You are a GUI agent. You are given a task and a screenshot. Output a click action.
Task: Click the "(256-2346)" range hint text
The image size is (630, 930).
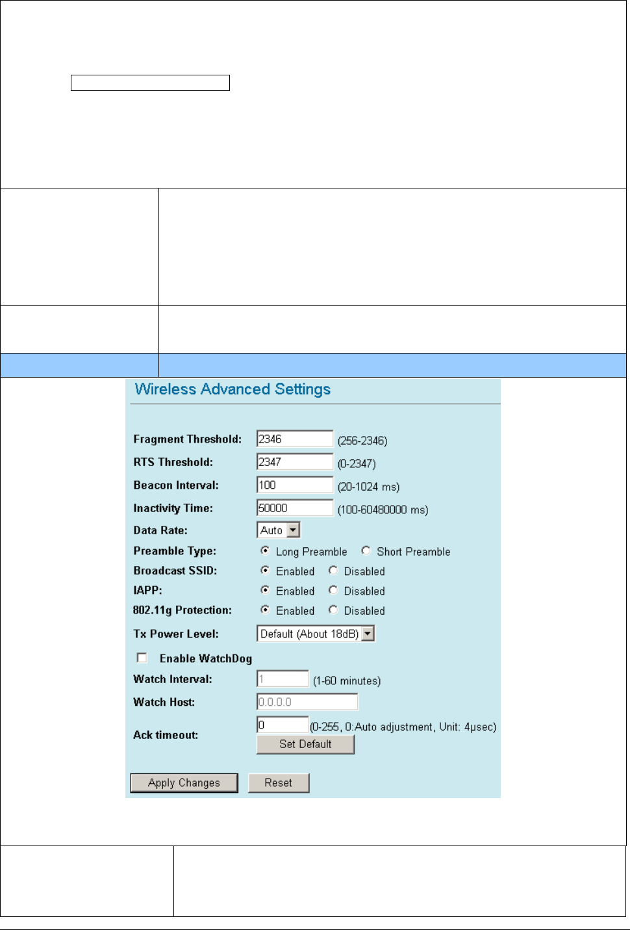pyautogui.click(x=362, y=441)
